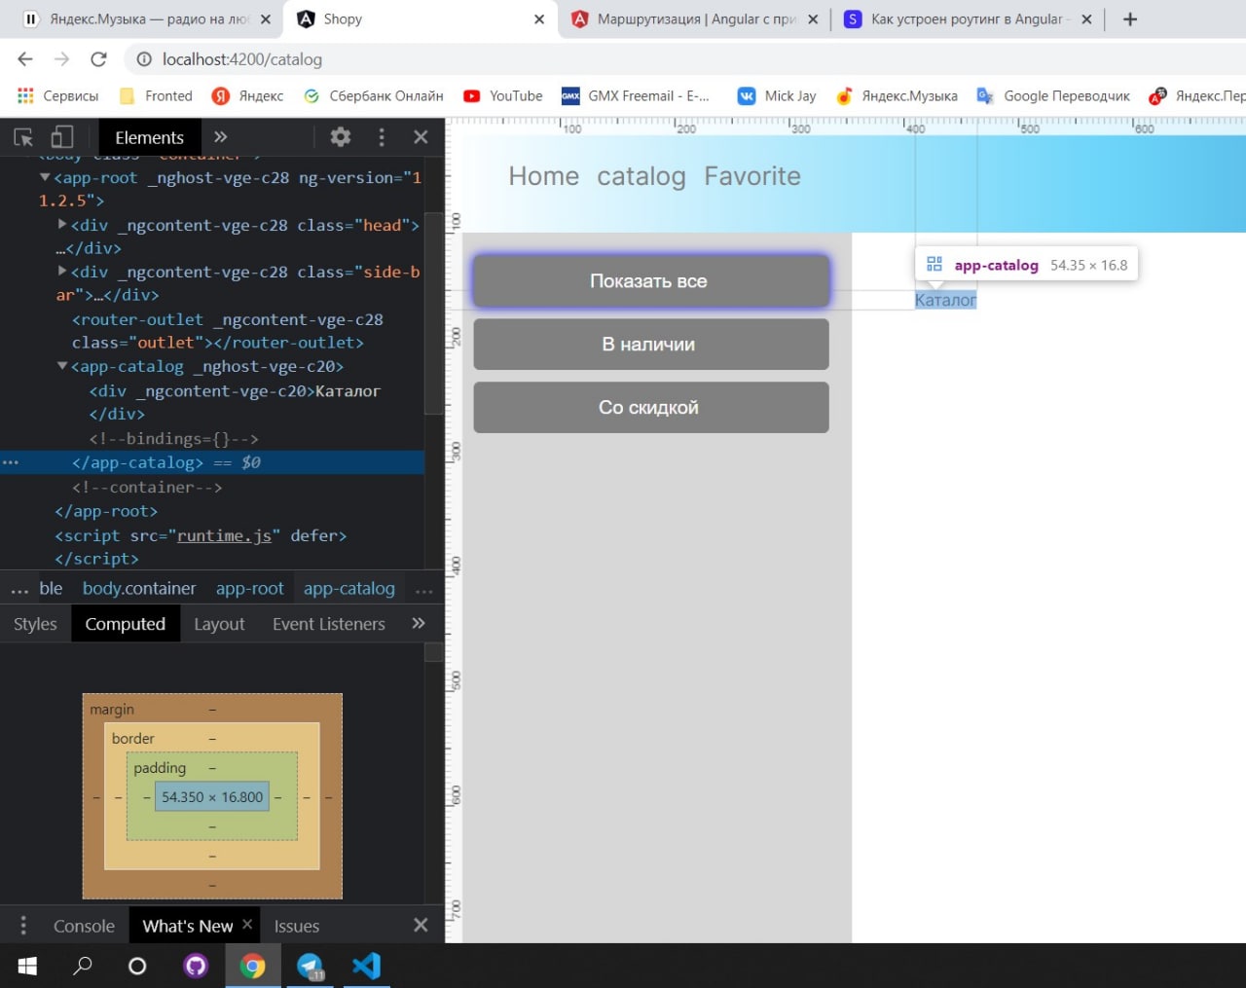This screenshot has height=988, width=1246.
Task: Click the В наличии button
Action: tap(651, 344)
